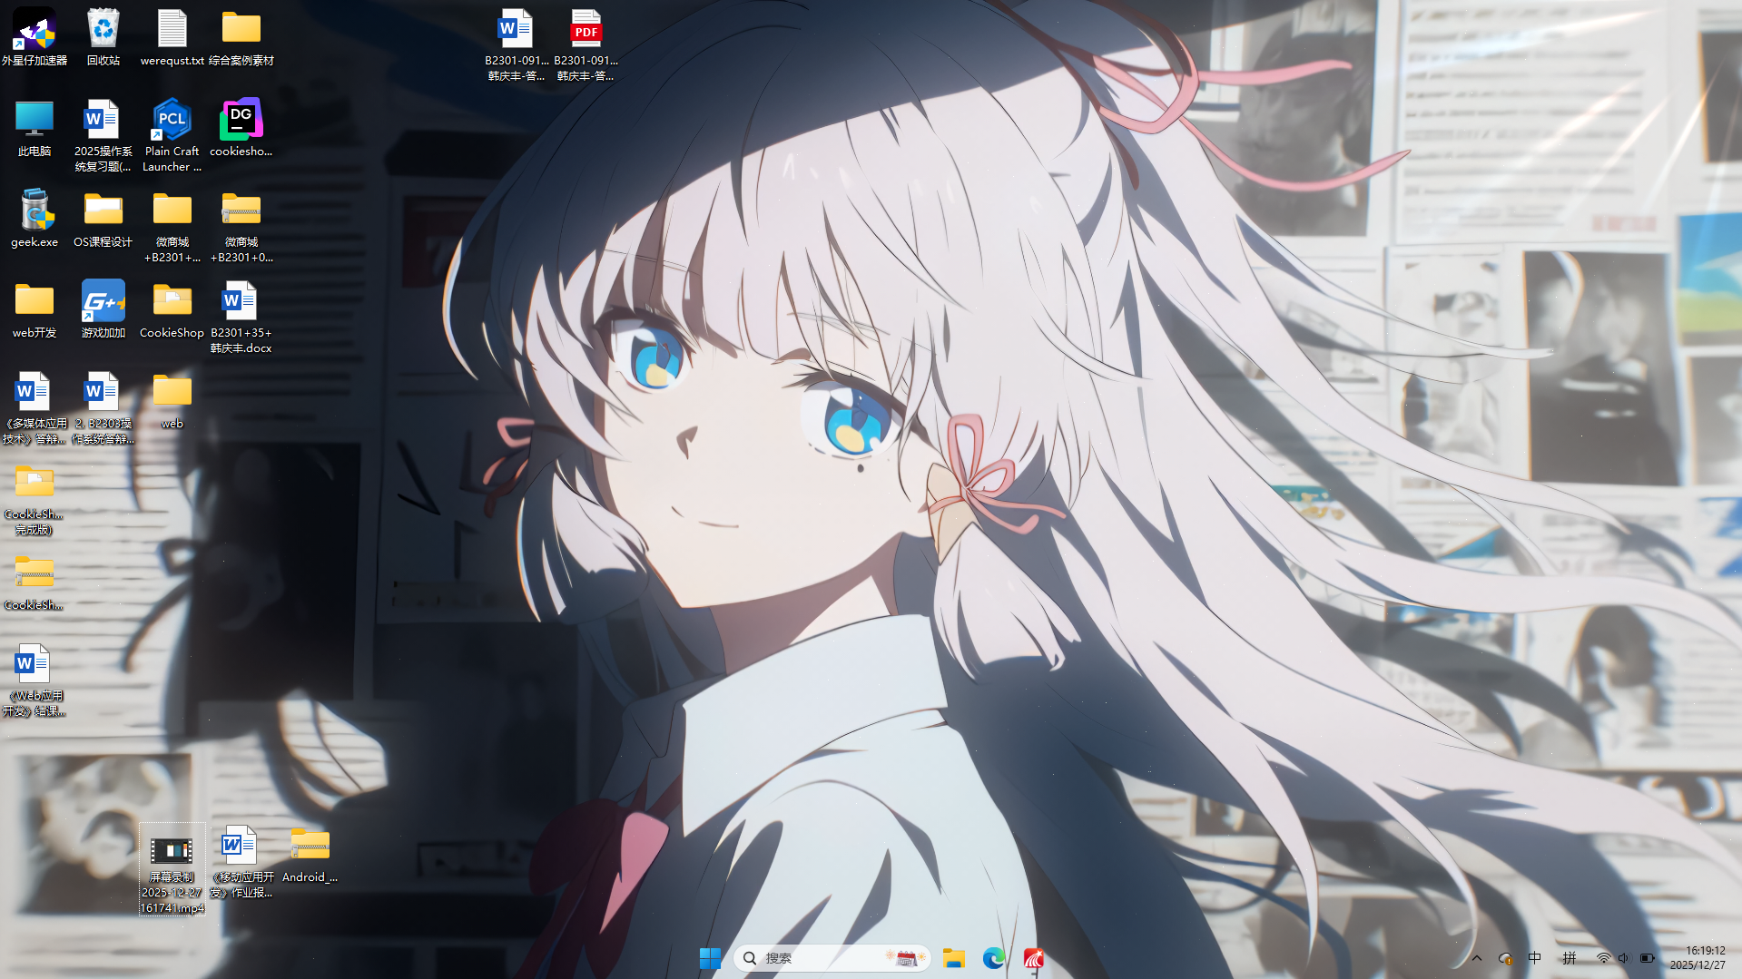
Task: Select the DataGrip cookiesho... desktop icon
Action: (241, 128)
